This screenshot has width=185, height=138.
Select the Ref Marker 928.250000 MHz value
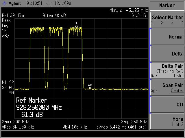pyautogui.click(x=39, y=108)
